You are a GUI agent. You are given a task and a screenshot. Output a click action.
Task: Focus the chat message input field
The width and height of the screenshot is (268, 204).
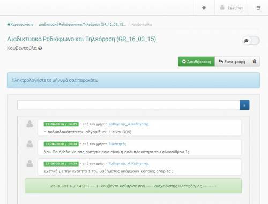pyautogui.click(x=129, y=105)
